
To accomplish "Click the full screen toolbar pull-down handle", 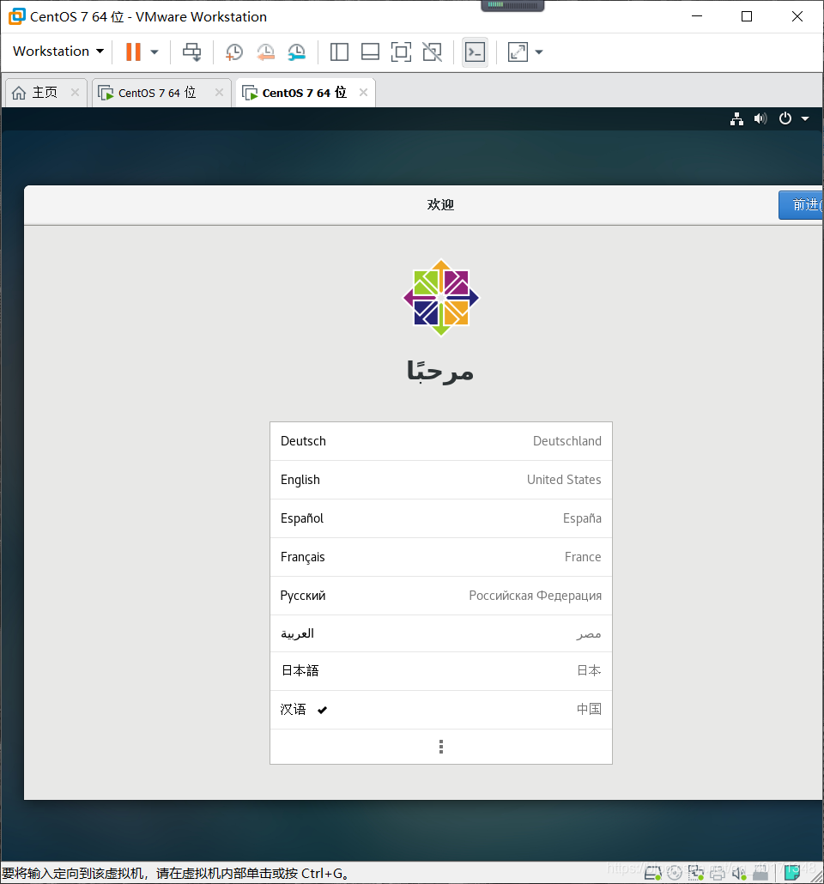I will [512, 6].
